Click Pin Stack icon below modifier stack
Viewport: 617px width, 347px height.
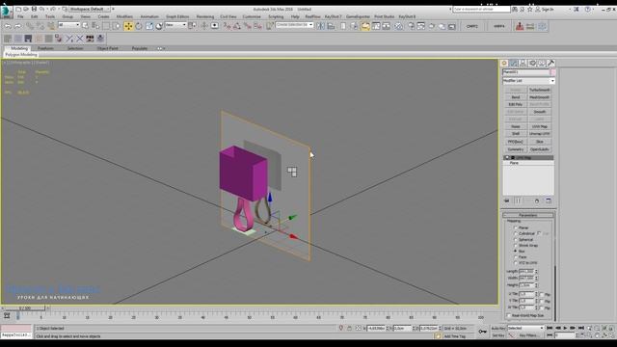[x=507, y=200]
